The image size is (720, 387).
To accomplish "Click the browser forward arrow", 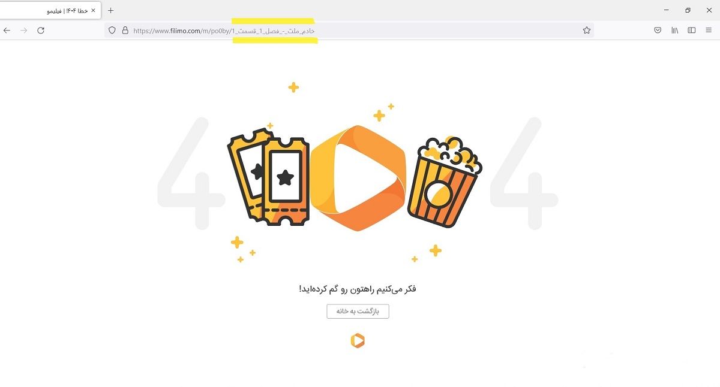I will pyautogui.click(x=24, y=30).
